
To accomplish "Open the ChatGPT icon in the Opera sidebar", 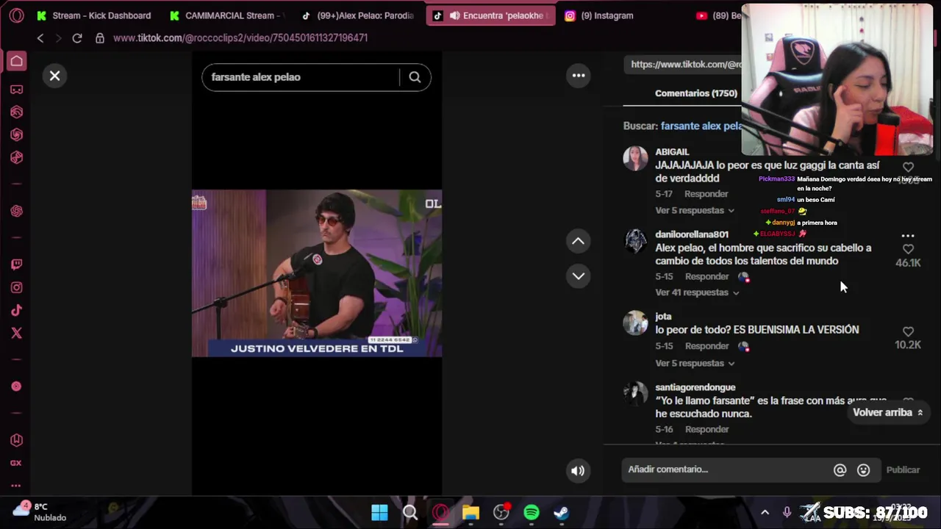I will tap(16, 212).
